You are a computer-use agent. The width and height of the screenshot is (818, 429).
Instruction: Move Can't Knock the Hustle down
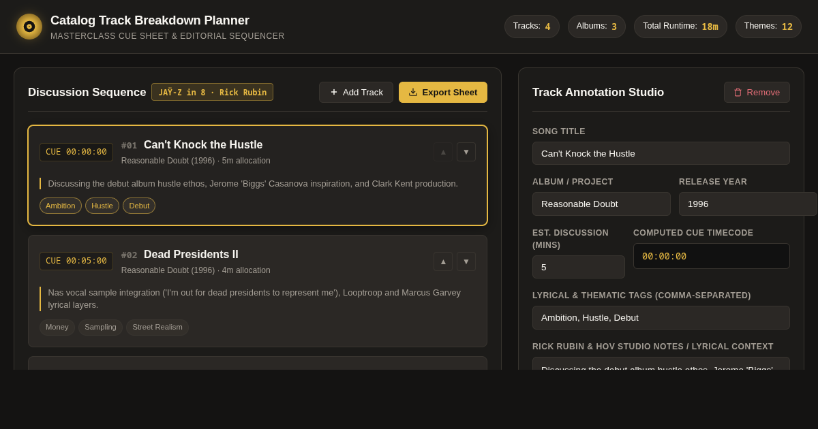(x=466, y=152)
